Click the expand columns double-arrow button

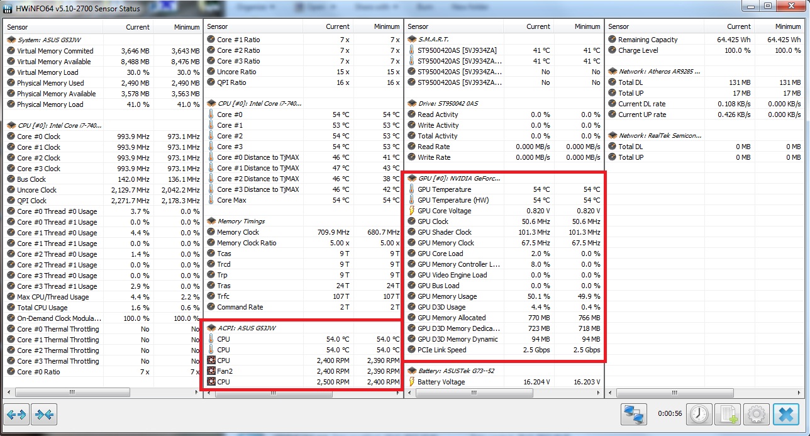tap(17, 415)
